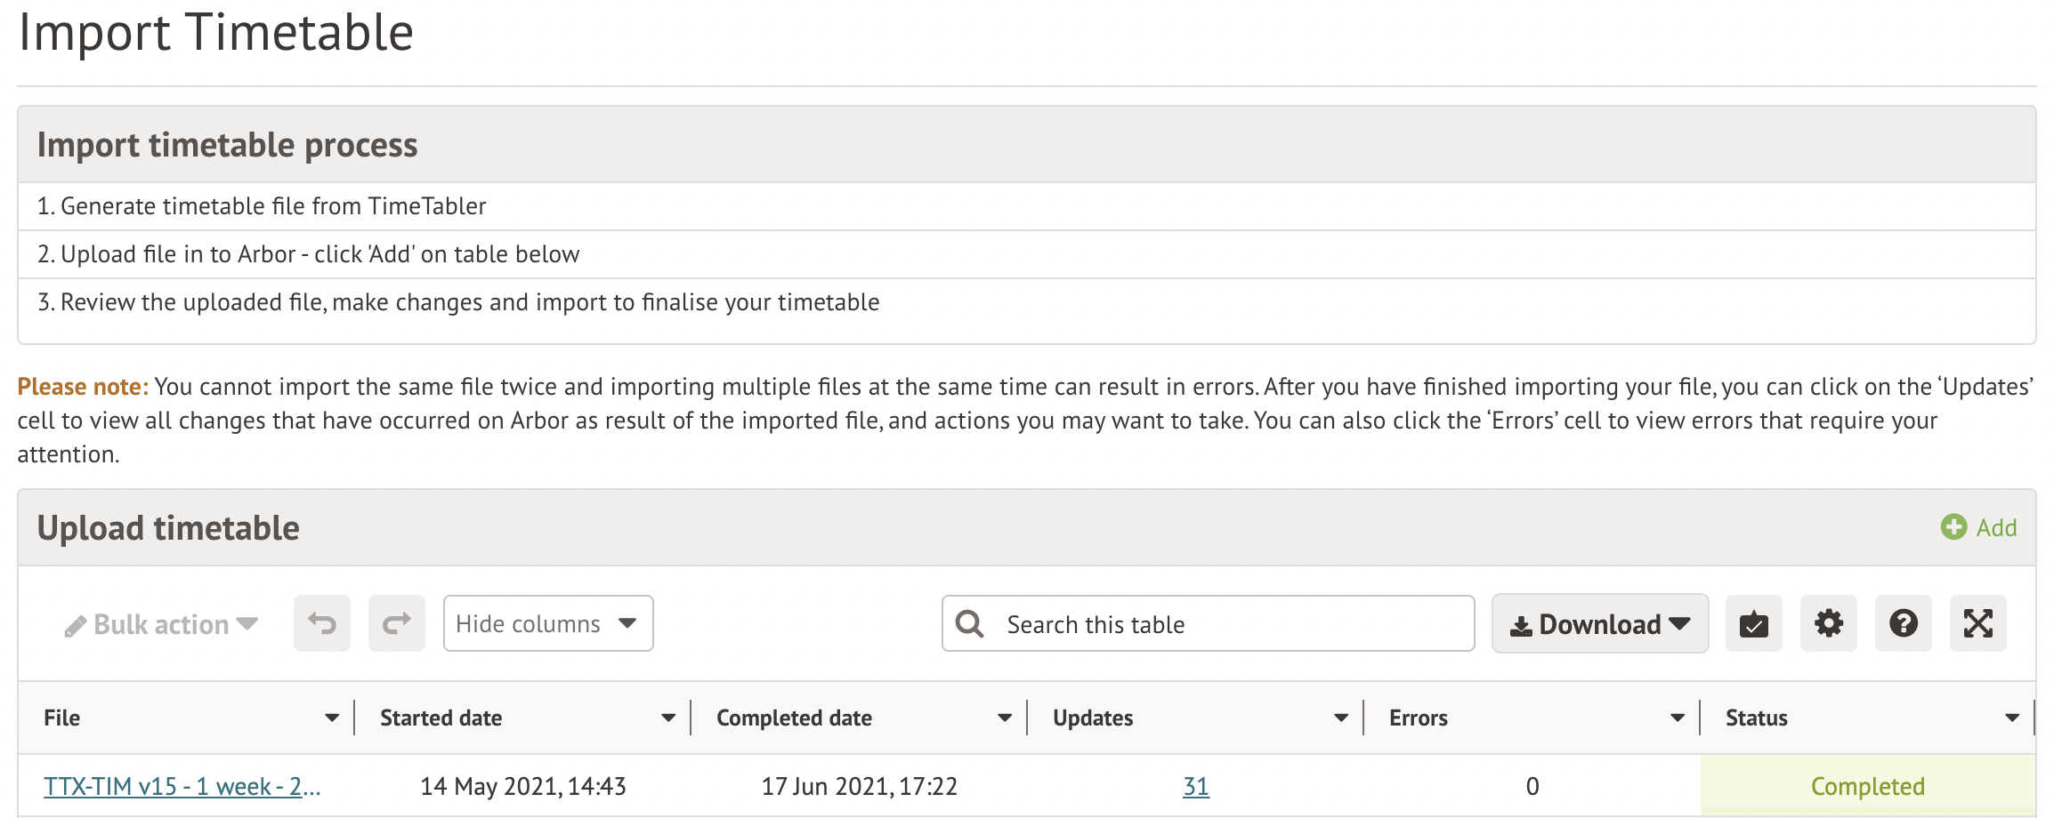Open Completed date column menu arrow
This screenshot has width=2054, height=818.
(1005, 718)
